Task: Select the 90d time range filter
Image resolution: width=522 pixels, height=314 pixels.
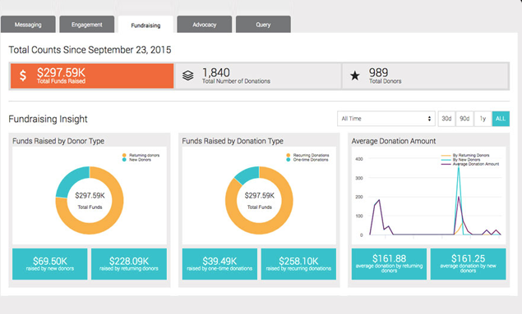Action: pyautogui.click(x=464, y=119)
